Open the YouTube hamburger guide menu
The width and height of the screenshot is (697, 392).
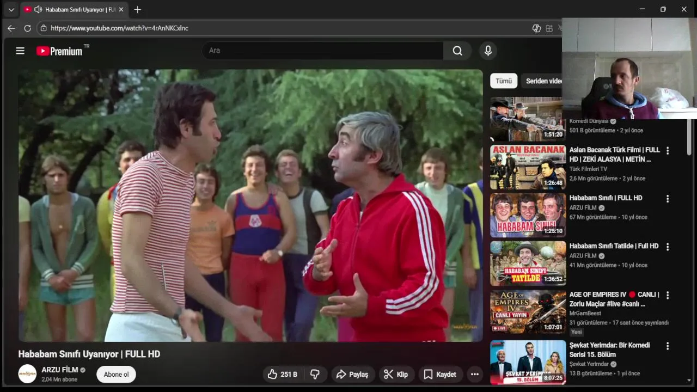pos(20,51)
